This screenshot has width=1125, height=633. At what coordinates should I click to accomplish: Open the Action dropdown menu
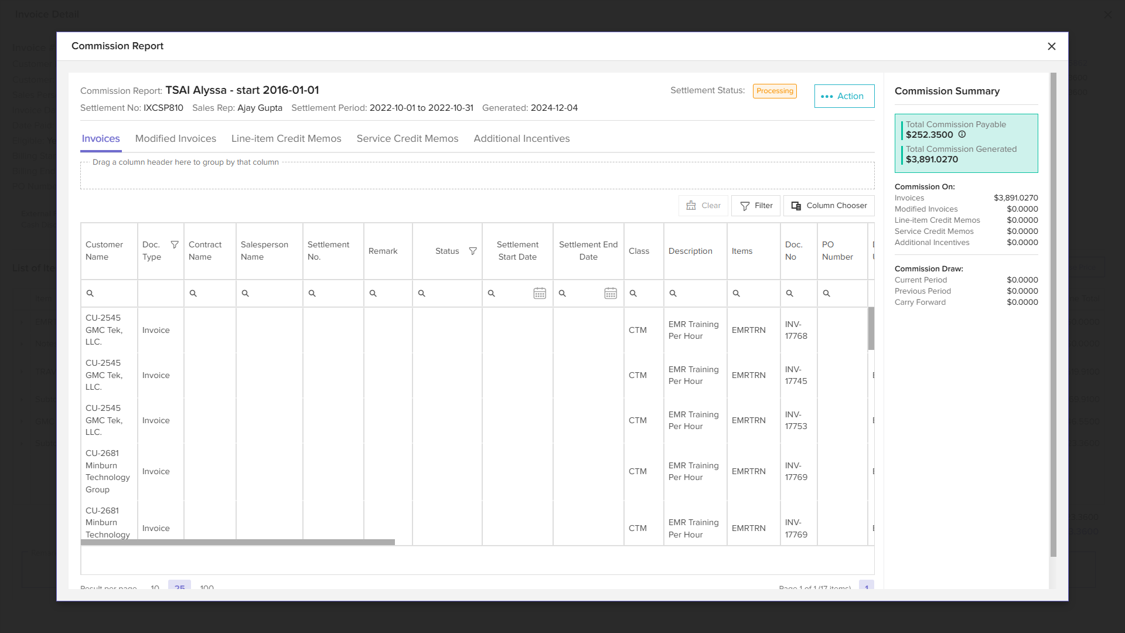[844, 96]
